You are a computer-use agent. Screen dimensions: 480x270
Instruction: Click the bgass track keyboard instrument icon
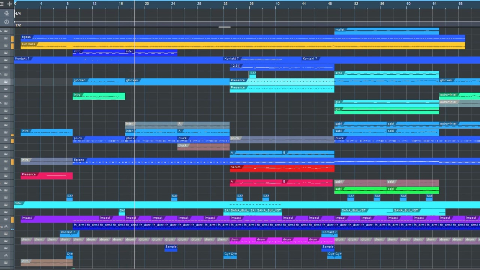coord(6,38)
